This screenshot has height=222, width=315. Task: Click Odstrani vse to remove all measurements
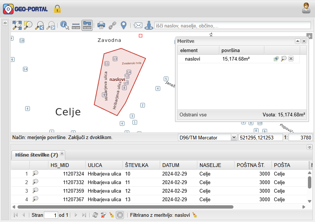(x=193, y=115)
